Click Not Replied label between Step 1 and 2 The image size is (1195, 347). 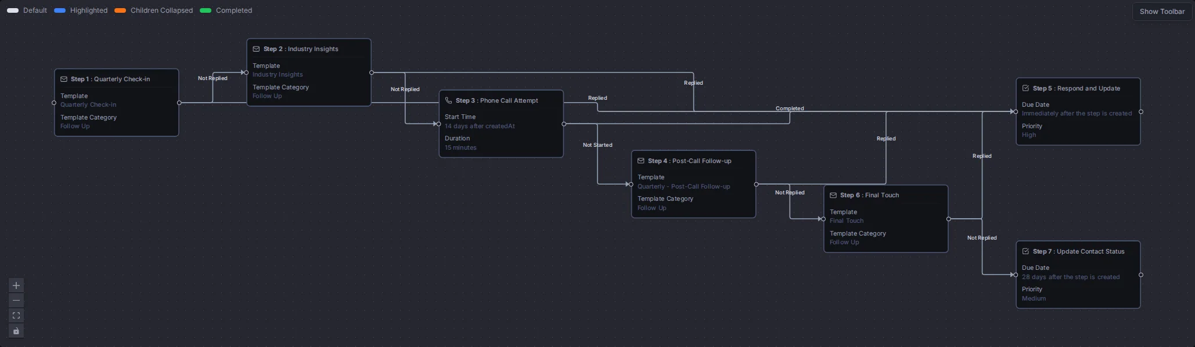[x=213, y=78]
